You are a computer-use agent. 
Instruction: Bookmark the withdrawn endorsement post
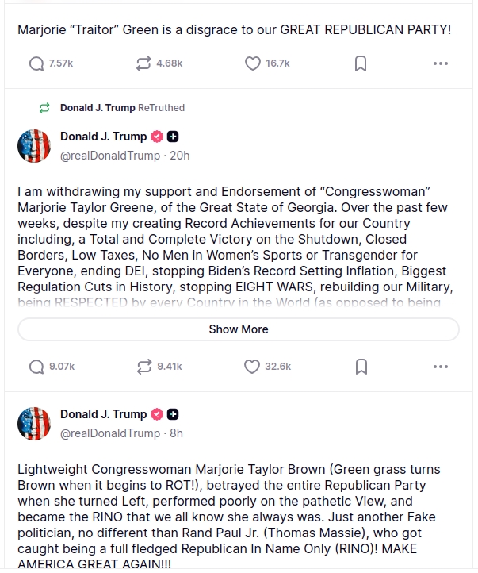tap(360, 367)
